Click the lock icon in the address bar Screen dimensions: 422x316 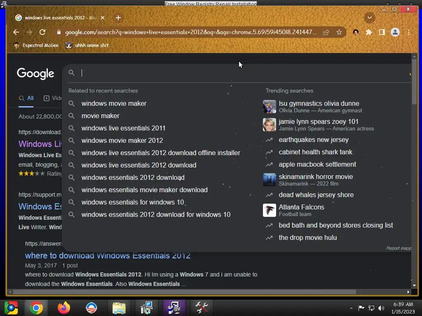(x=59, y=32)
